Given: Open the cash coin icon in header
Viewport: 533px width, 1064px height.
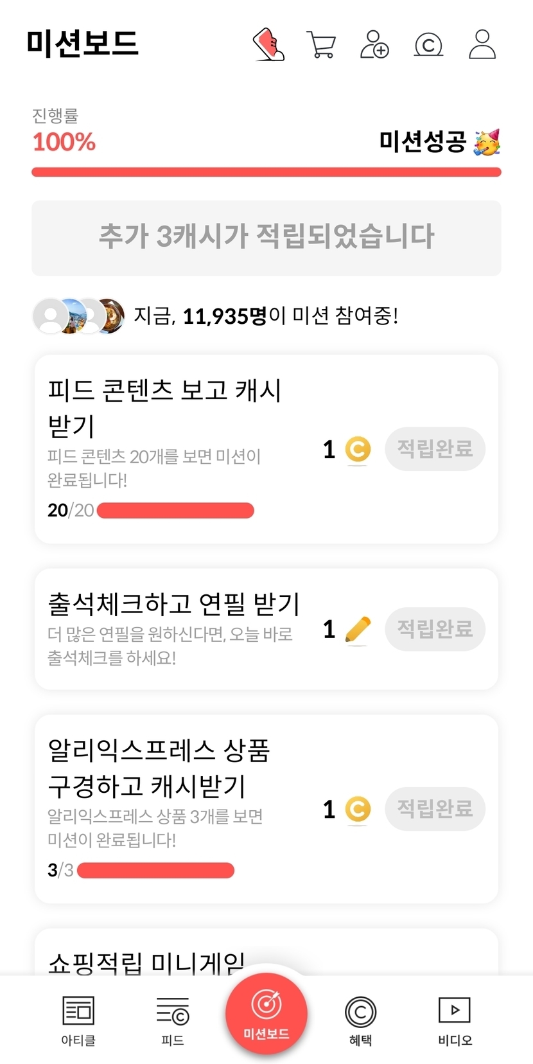Looking at the screenshot, I should click(x=428, y=45).
